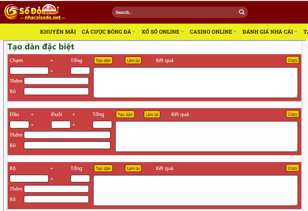Click Tạo dàn in the Đầu Đuôi section
The height and width of the screenshot is (211, 308).
point(125,115)
